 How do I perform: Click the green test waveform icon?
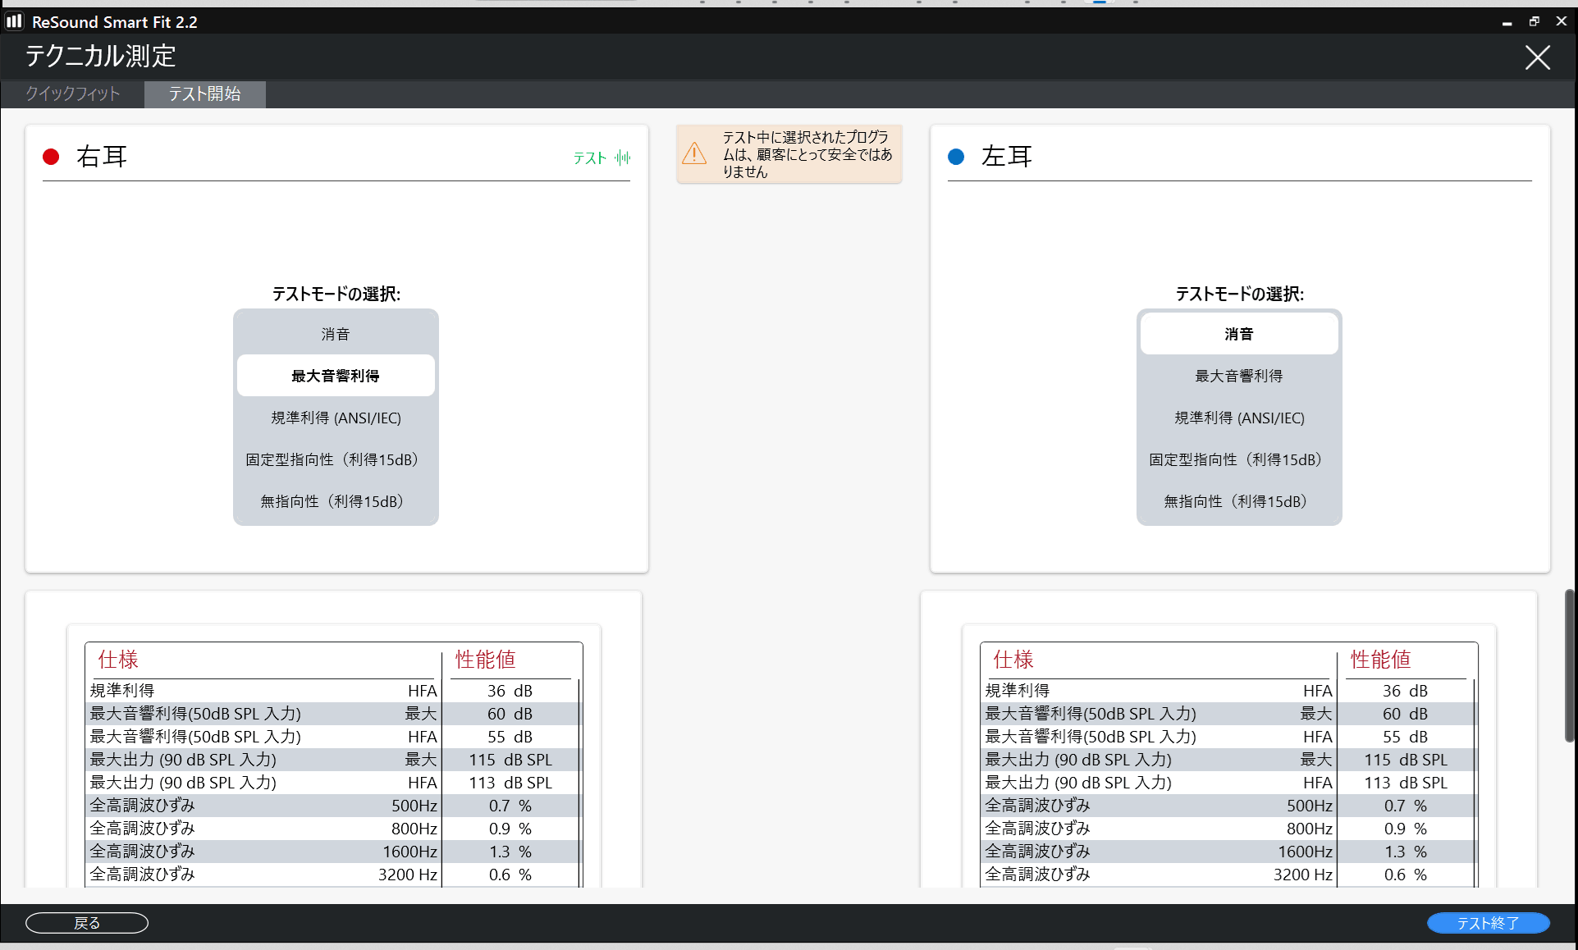click(x=623, y=158)
